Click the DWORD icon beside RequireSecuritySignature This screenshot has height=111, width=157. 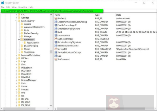pos(56,42)
